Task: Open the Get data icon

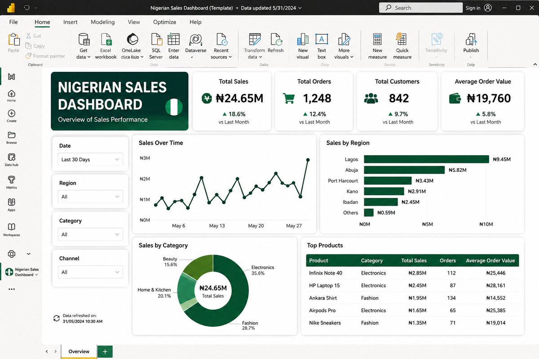Action: (x=84, y=39)
